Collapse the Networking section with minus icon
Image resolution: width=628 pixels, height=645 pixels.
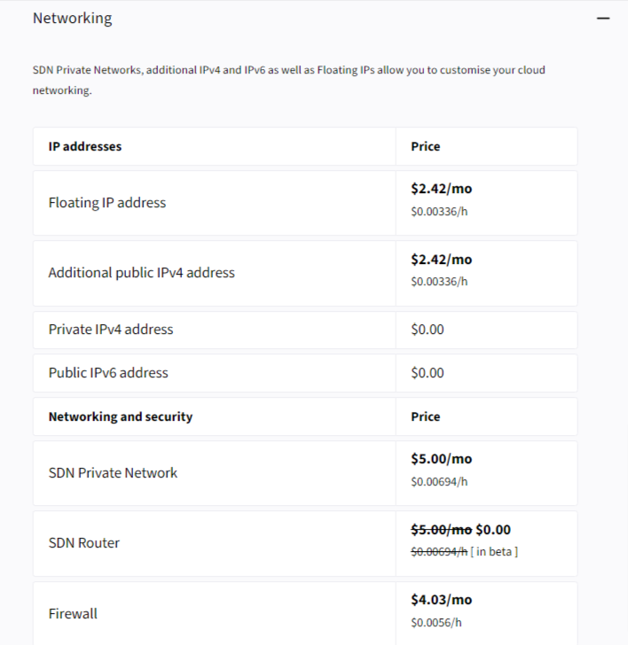603,19
